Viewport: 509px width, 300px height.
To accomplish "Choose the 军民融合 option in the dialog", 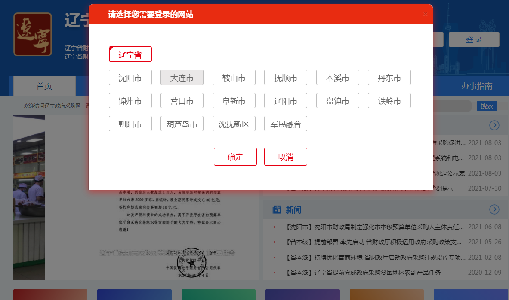I will click(x=286, y=123).
